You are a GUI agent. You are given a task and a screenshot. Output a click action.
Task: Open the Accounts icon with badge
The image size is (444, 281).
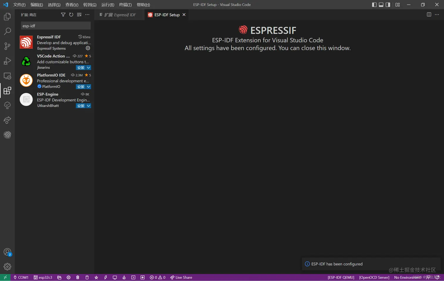point(7,252)
